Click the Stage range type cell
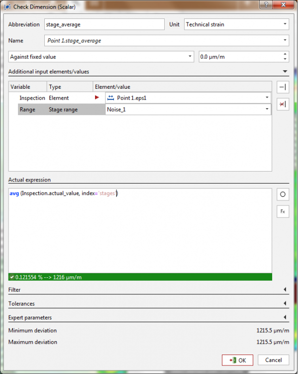The width and height of the screenshot is (298, 374). pos(63,110)
